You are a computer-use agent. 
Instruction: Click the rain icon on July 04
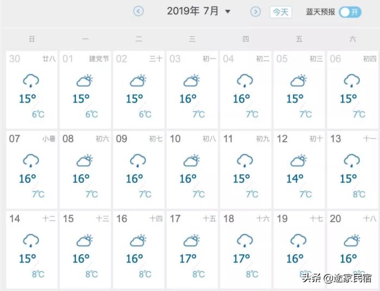click(245, 81)
